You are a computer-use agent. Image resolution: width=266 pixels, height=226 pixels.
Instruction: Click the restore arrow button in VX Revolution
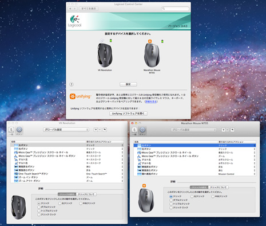coord(105,130)
